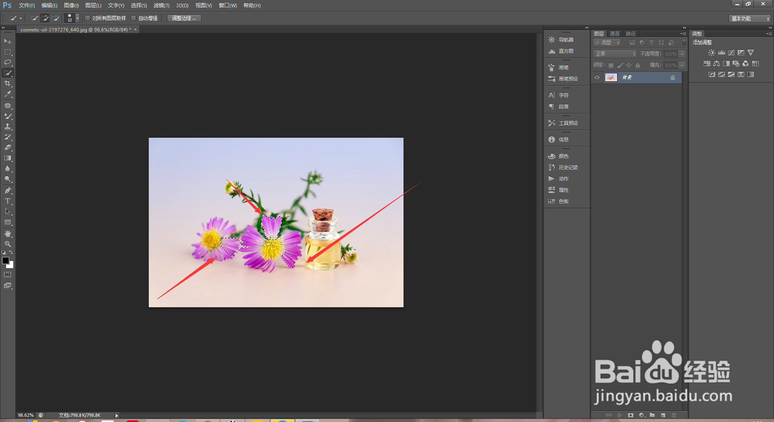Viewport: 774px width, 422px height.
Task: Select the Horizontal Type tool
Action: 8,201
